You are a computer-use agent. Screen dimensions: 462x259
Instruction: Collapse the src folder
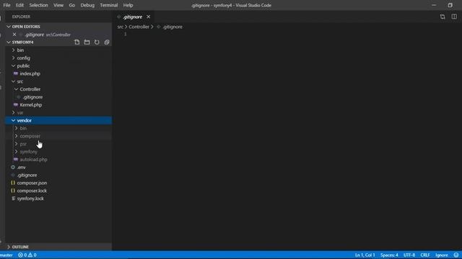58,81
